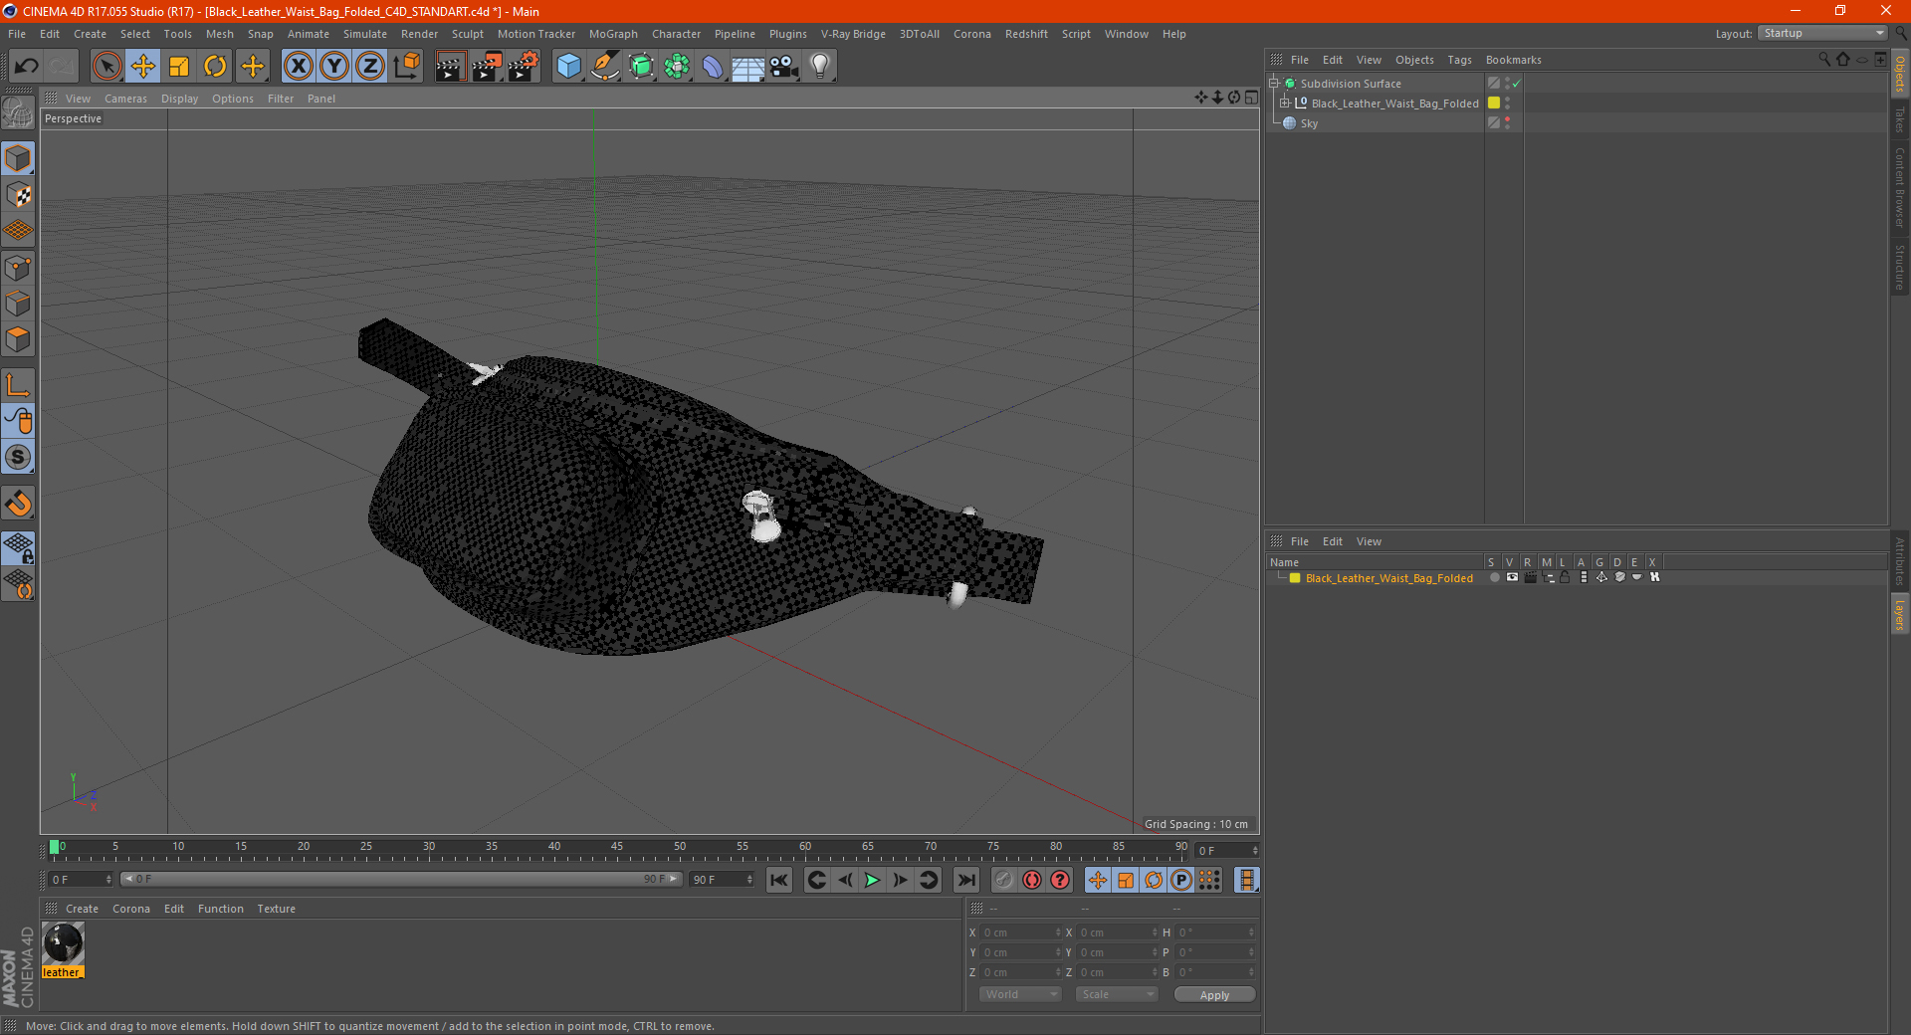Open the World coordinate dropdown
The height and width of the screenshot is (1035, 1911).
point(1020,994)
